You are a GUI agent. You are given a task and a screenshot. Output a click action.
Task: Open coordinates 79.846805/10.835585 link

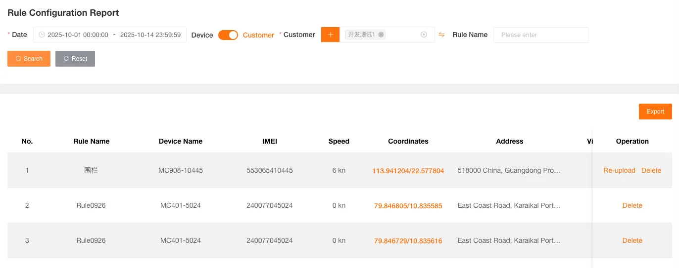coord(408,206)
